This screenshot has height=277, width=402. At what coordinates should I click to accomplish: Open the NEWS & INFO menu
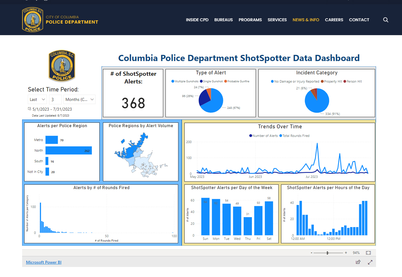[x=306, y=20]
